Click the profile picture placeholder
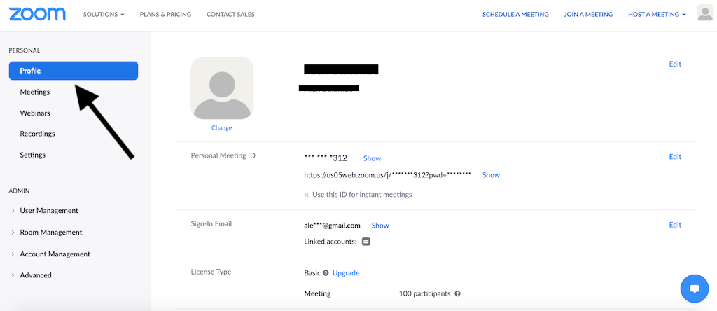Screen dimensions: 717x311 point(222,88)
